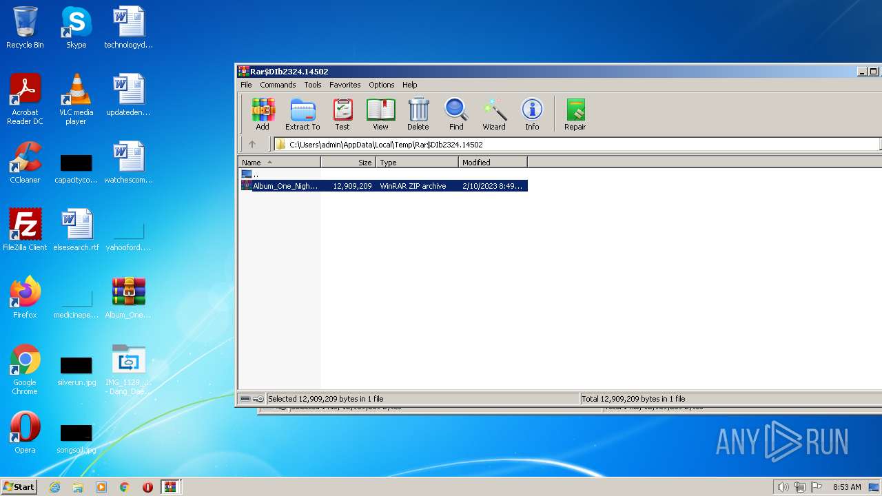
Task: Sort list by Size column header
Action: coord(349,163)
